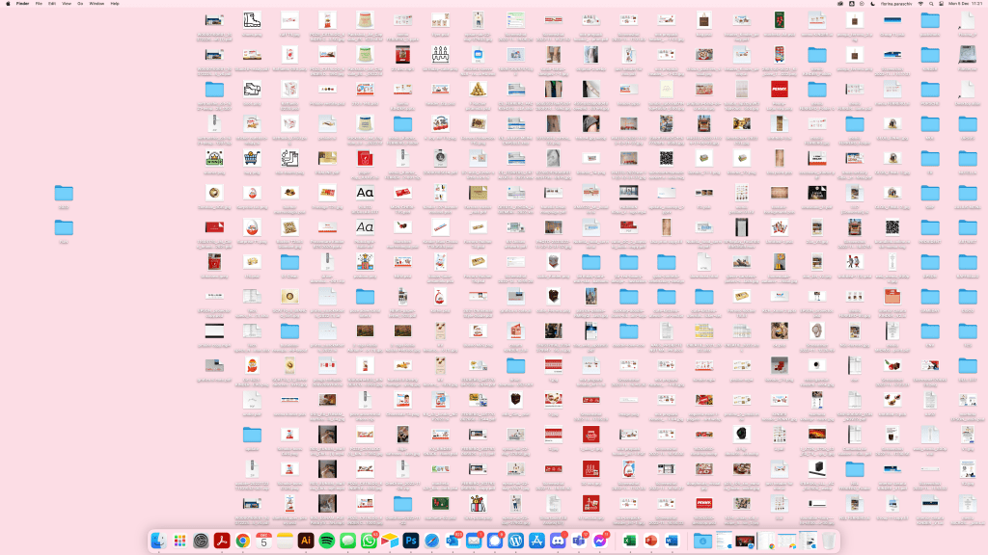Select the blue shopping cart image file

click(x=252, y=159)
